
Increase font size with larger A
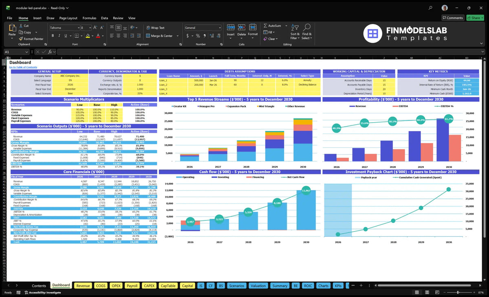click(x=95, y=28)
